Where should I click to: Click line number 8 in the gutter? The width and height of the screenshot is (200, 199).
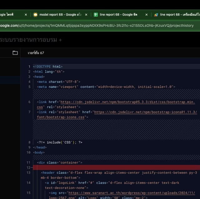point(29,142)
